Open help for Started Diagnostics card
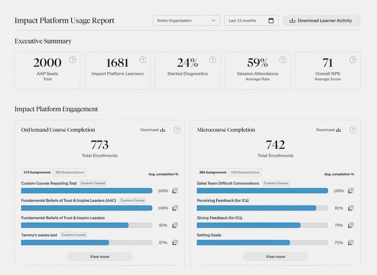Screen dimensions: 377x275 (x=213, y=60)
